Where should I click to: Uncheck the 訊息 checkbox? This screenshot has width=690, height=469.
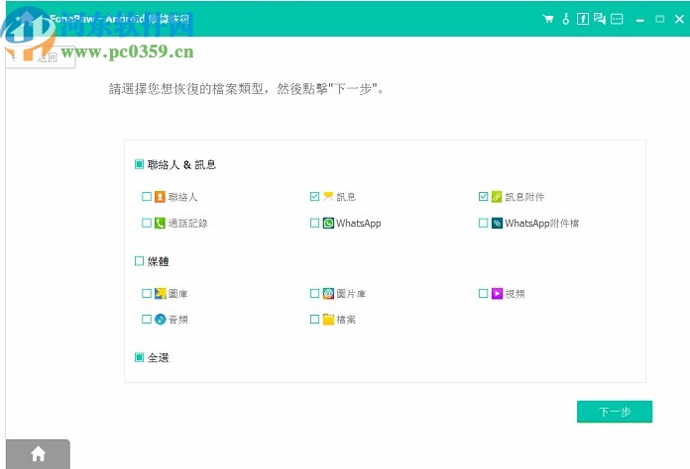coord(314,196)
